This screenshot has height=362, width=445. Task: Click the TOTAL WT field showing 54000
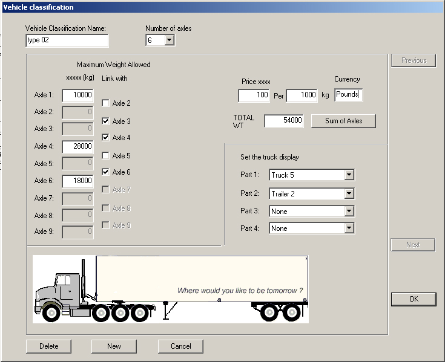point(284,121)
